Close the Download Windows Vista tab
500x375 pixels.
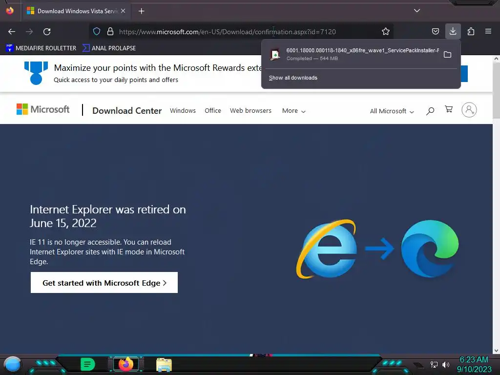[x=123, y=11]
